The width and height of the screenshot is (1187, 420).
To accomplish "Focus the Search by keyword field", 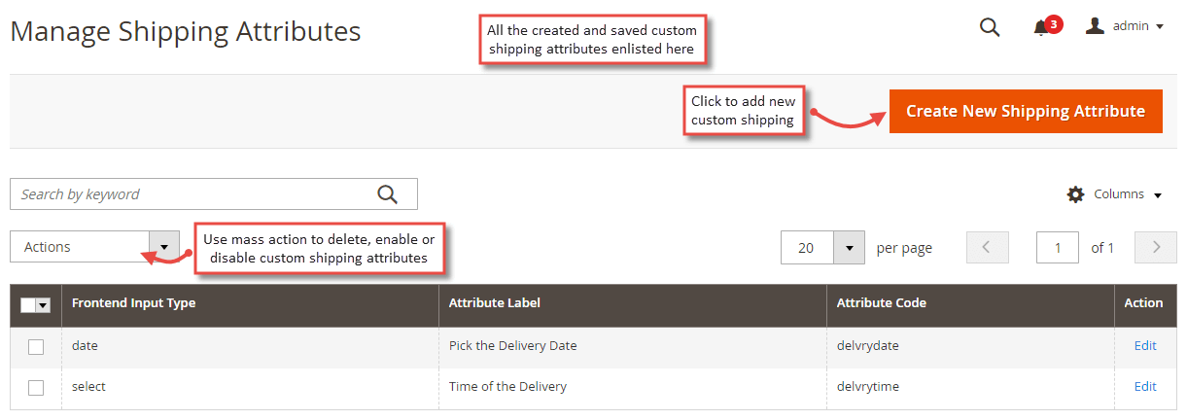I will pyautogui.click(x=194, y=194).
